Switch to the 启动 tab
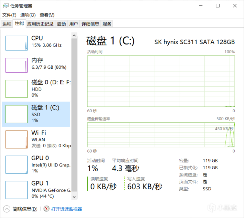This screenshot has height=218, width=244. (x=61, y=24)
